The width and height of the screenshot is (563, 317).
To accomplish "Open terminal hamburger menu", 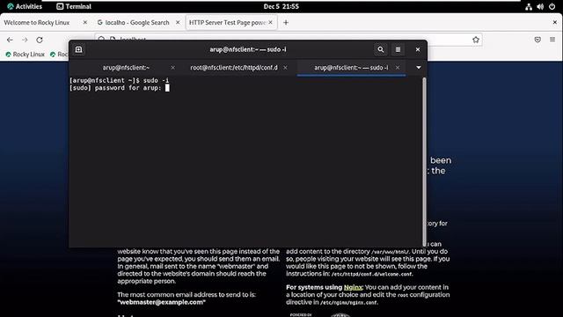I will 398,49.
